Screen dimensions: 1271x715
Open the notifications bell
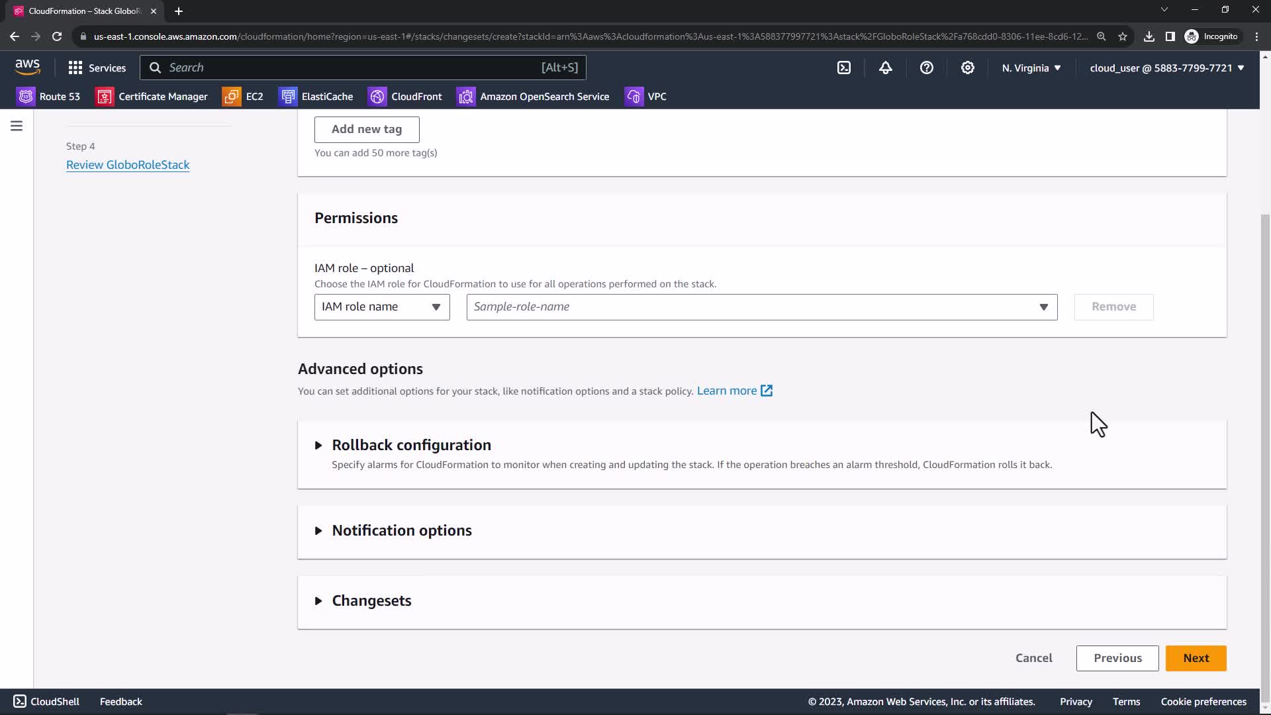(885, 68)
